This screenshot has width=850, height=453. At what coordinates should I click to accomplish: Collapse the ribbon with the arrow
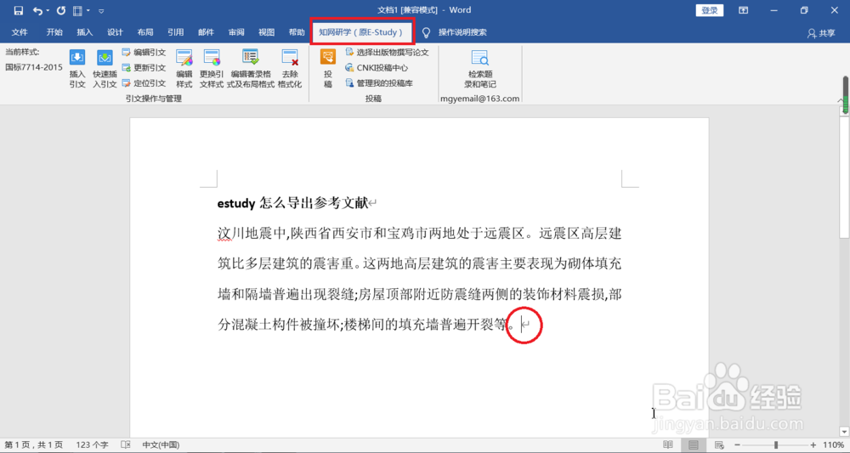[841, 99]
